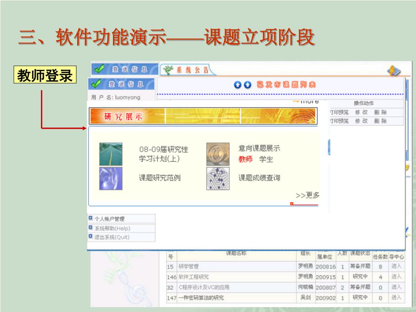Open the 课题成绩查询 link
The image size is (416, 312).
click(x=259, y=178)
